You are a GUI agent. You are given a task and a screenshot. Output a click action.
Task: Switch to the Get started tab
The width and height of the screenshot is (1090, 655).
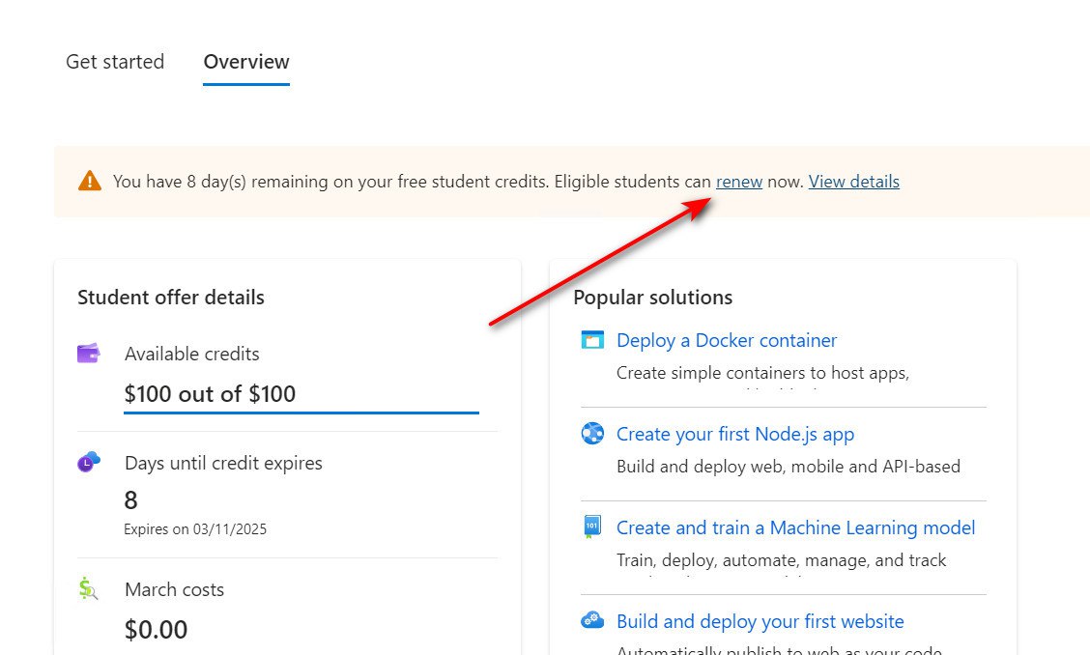(x=115, y=62)
